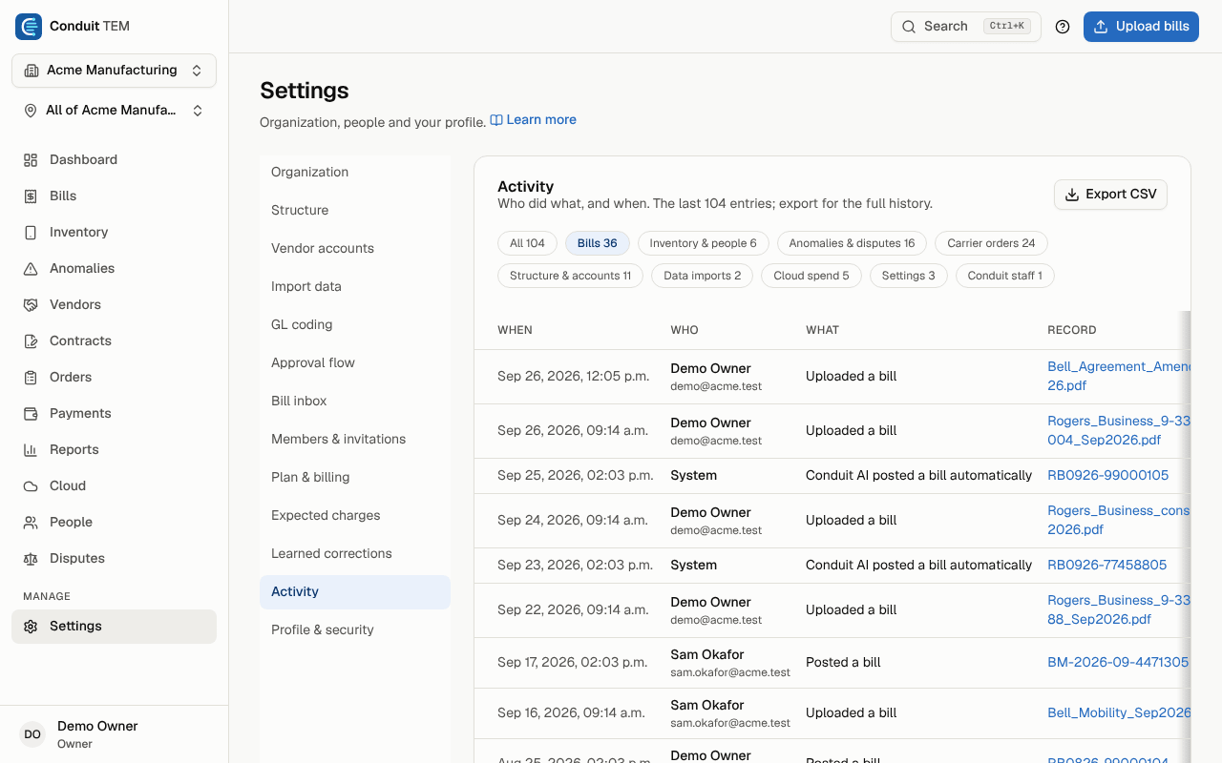The width and height of the screenshot is (1222, 763).
Task: Go to Vendor accounts settings
Action: 355,249
